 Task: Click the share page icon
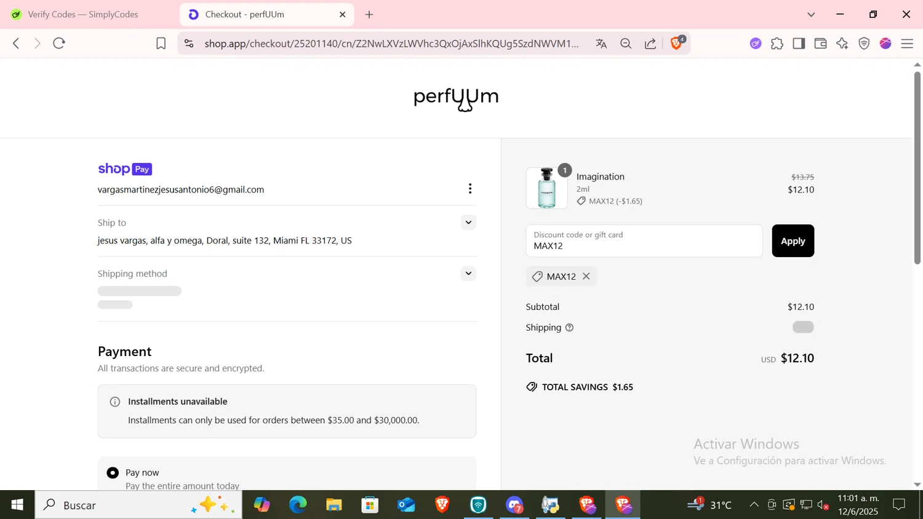pyautogui.click(x=650, y=44)
